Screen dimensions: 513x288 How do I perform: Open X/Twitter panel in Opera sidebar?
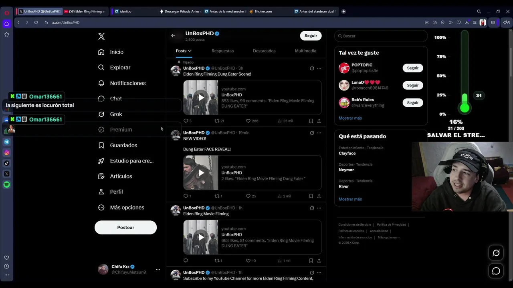pyautogui.click(x=7, y=174)
